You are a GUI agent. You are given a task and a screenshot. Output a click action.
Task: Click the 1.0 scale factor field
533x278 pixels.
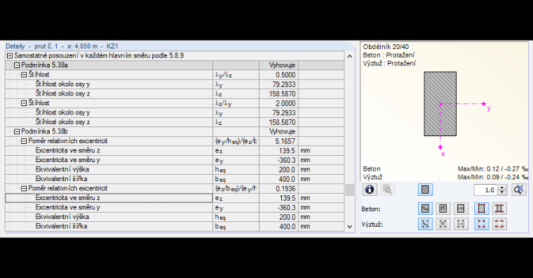pyautogui.click(x=486, y=190)
